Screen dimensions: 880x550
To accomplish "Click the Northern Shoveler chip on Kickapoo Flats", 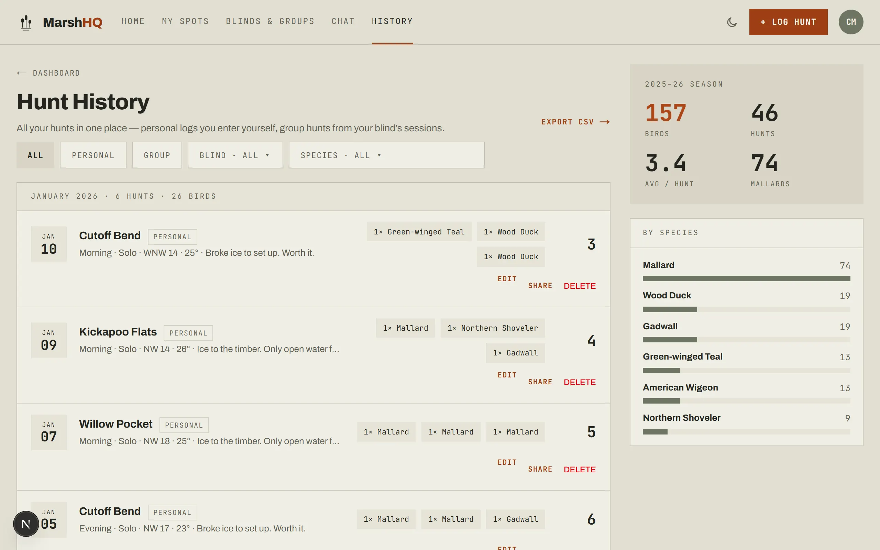I will pos(492,328).
